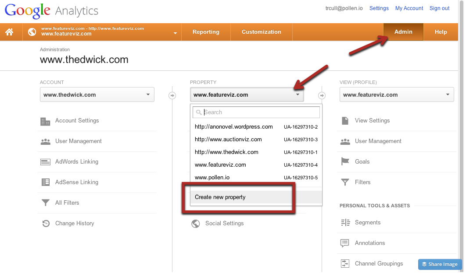Click the Account Settings building icon
The image size is (466, 276).
click(45, 121)
